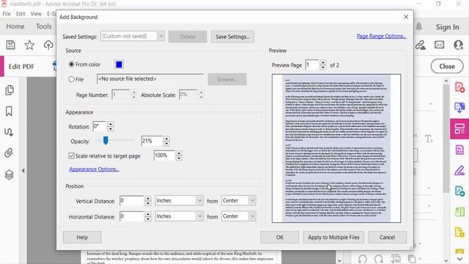Open the page thumbnails panel icon

[10, 89]
